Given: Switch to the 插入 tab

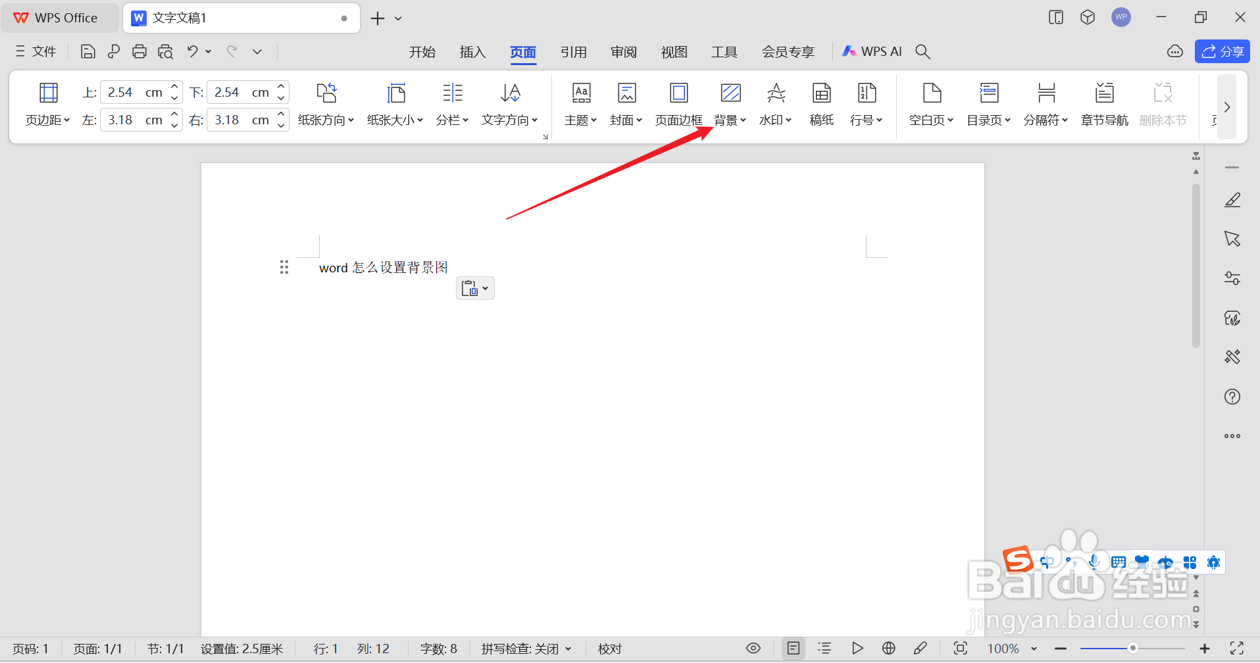Looking at the screenshot, I should (x=473, y=52).
